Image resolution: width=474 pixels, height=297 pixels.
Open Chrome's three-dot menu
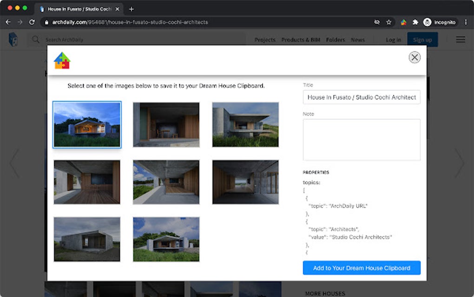pos(466,22)
